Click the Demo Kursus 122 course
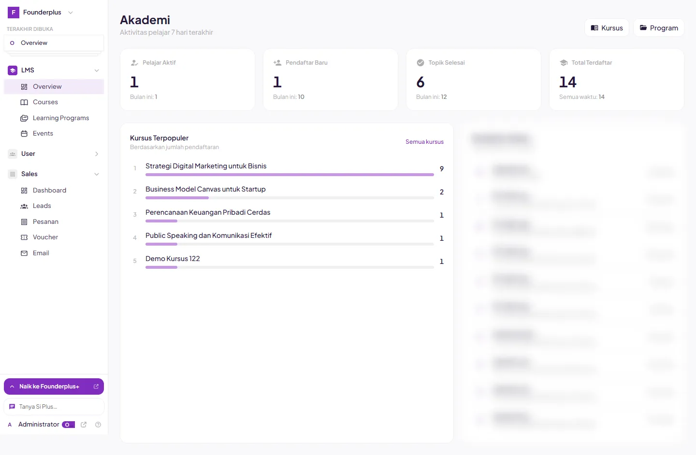The width and height of the screenshot is (696, 455). coord(173,259)
